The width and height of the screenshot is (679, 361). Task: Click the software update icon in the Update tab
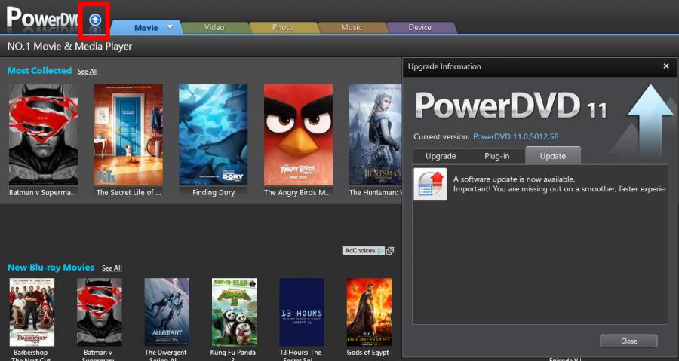pos(430,184)
